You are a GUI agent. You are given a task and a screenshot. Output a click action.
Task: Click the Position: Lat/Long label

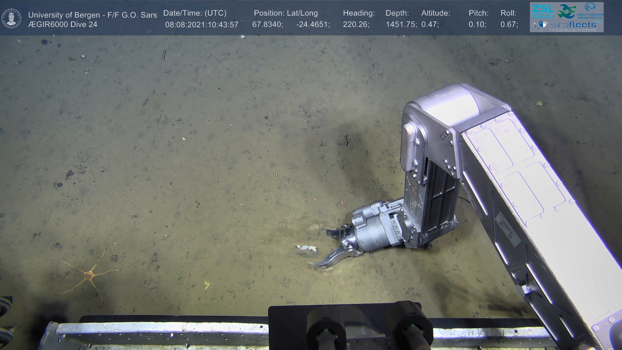pyautogui.click(x=285, y=13)
